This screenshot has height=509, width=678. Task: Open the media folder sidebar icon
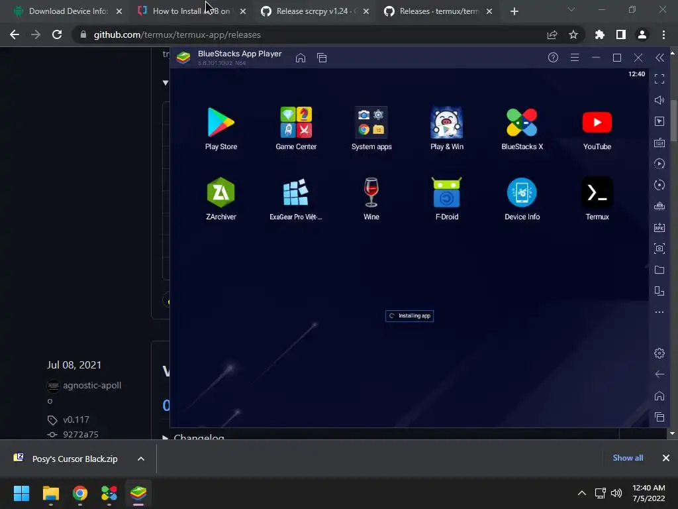pyautogui.click(x=659, y=270)
